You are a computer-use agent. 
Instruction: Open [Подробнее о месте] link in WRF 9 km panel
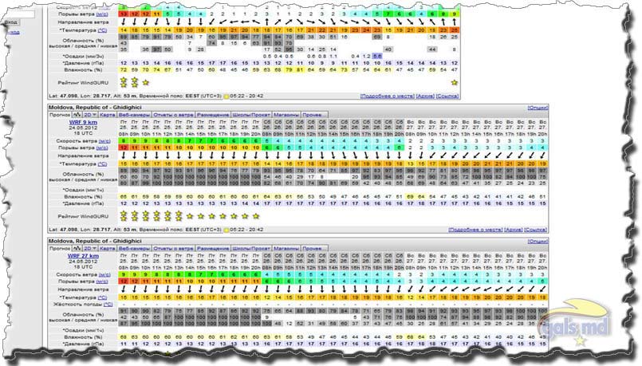point(475,230)
